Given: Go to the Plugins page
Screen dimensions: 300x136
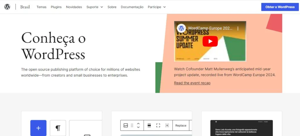Looking at the screenshot, I should 56,7.
